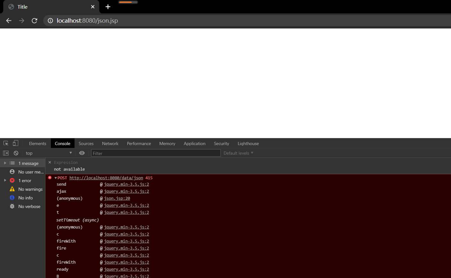Image resolution: width=451 pixels, height=278 pixels.
Task: Reload the json.jsp page
Action: click(35, 20)
